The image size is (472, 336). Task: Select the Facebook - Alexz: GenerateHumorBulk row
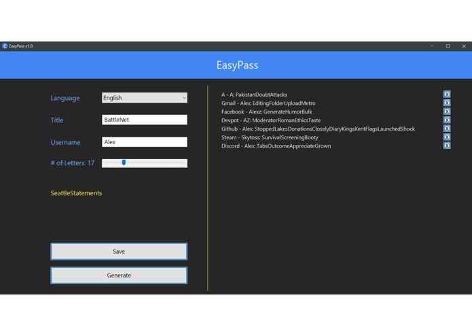pyautogui.click(x=267, y=112)
